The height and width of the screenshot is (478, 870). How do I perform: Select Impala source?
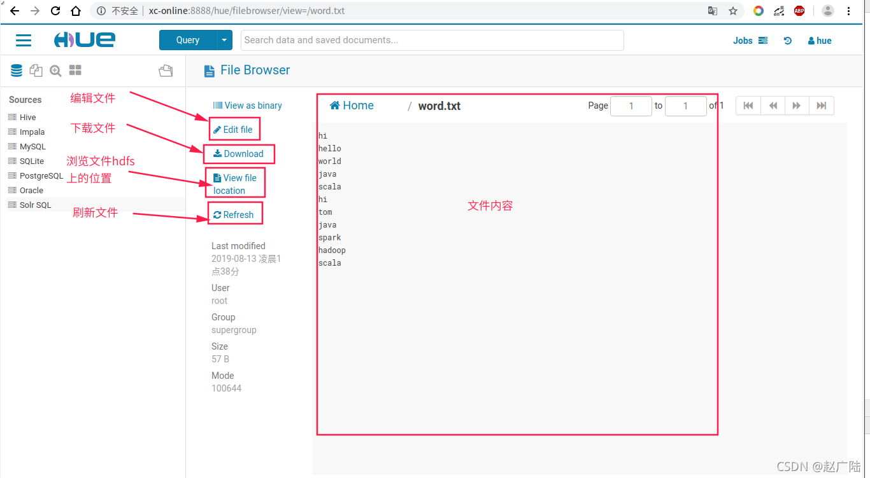(x=32, y=132)
